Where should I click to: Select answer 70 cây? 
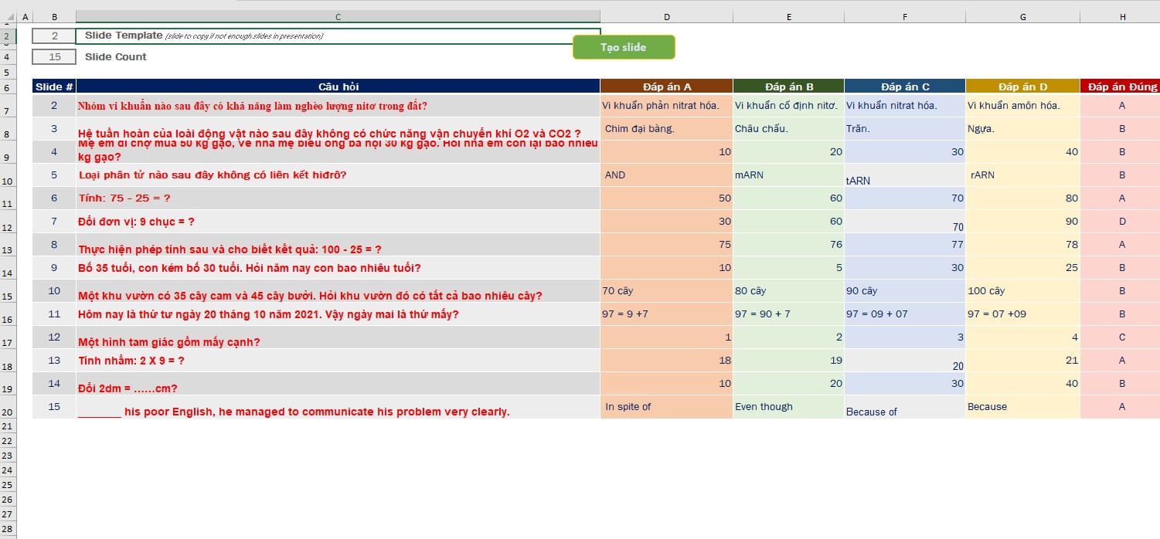click(666, 291)
